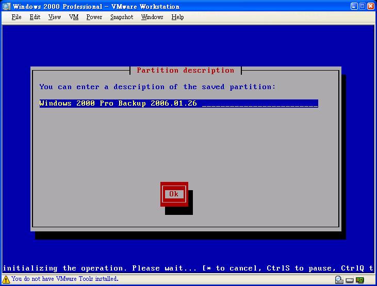Click the VMware Workstation title bar icon

(x=6, y=6)
